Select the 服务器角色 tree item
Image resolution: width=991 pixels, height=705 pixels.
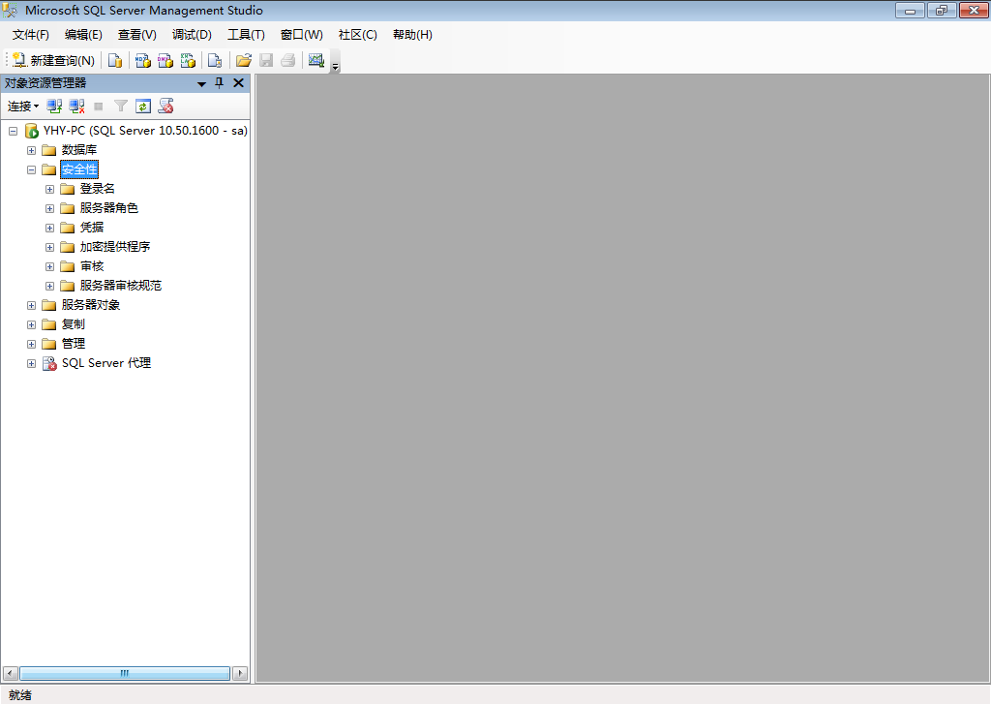[x=108, y=208]
